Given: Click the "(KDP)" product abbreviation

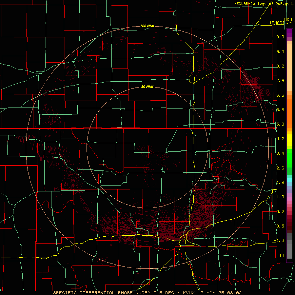Looking at the screenshot, I should coord(143,293).
